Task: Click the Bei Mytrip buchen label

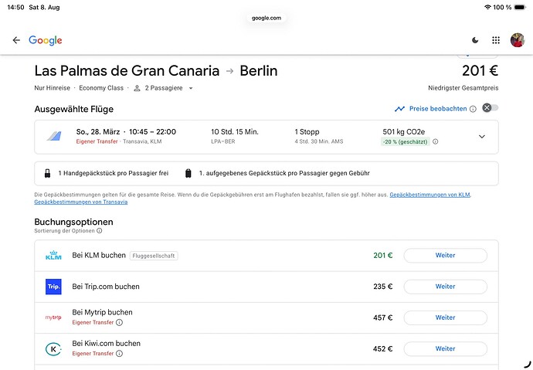Action: click(102, 312)
